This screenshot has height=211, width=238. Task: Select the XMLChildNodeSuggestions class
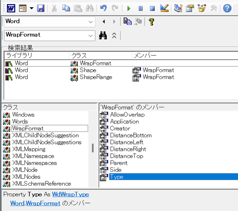[x=47, y=142]
